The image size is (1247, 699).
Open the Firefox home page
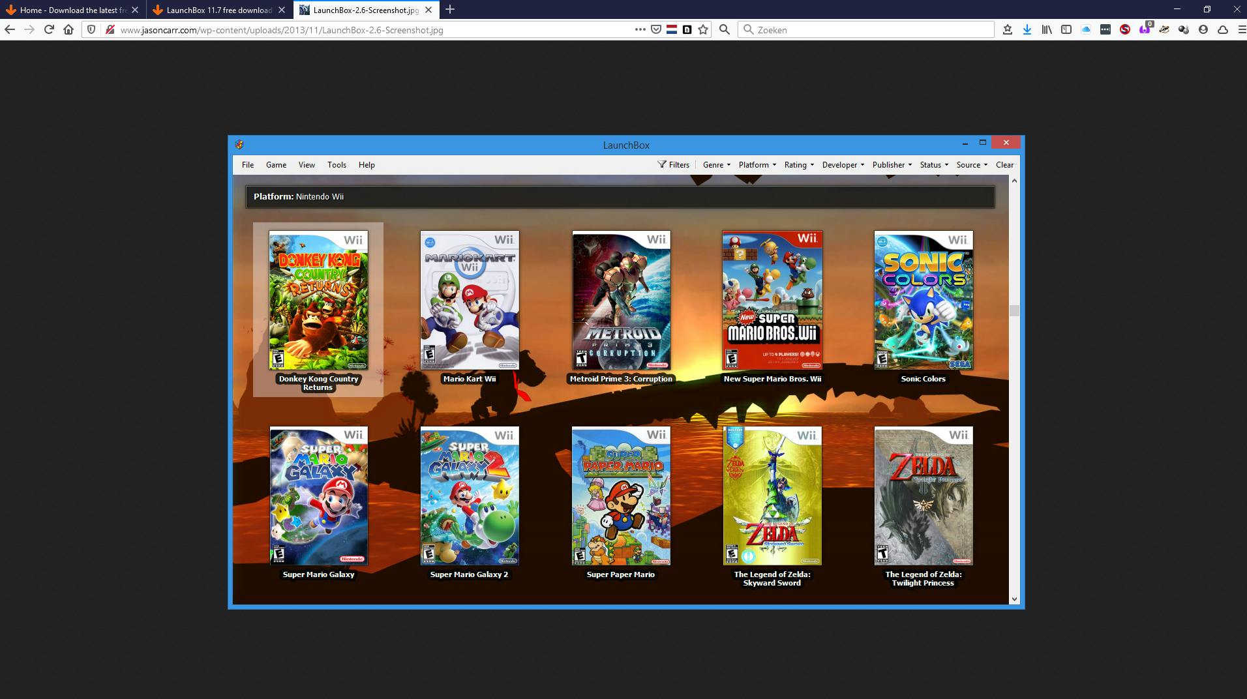[68, 29]
